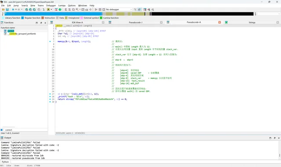Viewport: 281px width, 167px height.
Task: Click the Regular function color swatch
Action: 22,18
